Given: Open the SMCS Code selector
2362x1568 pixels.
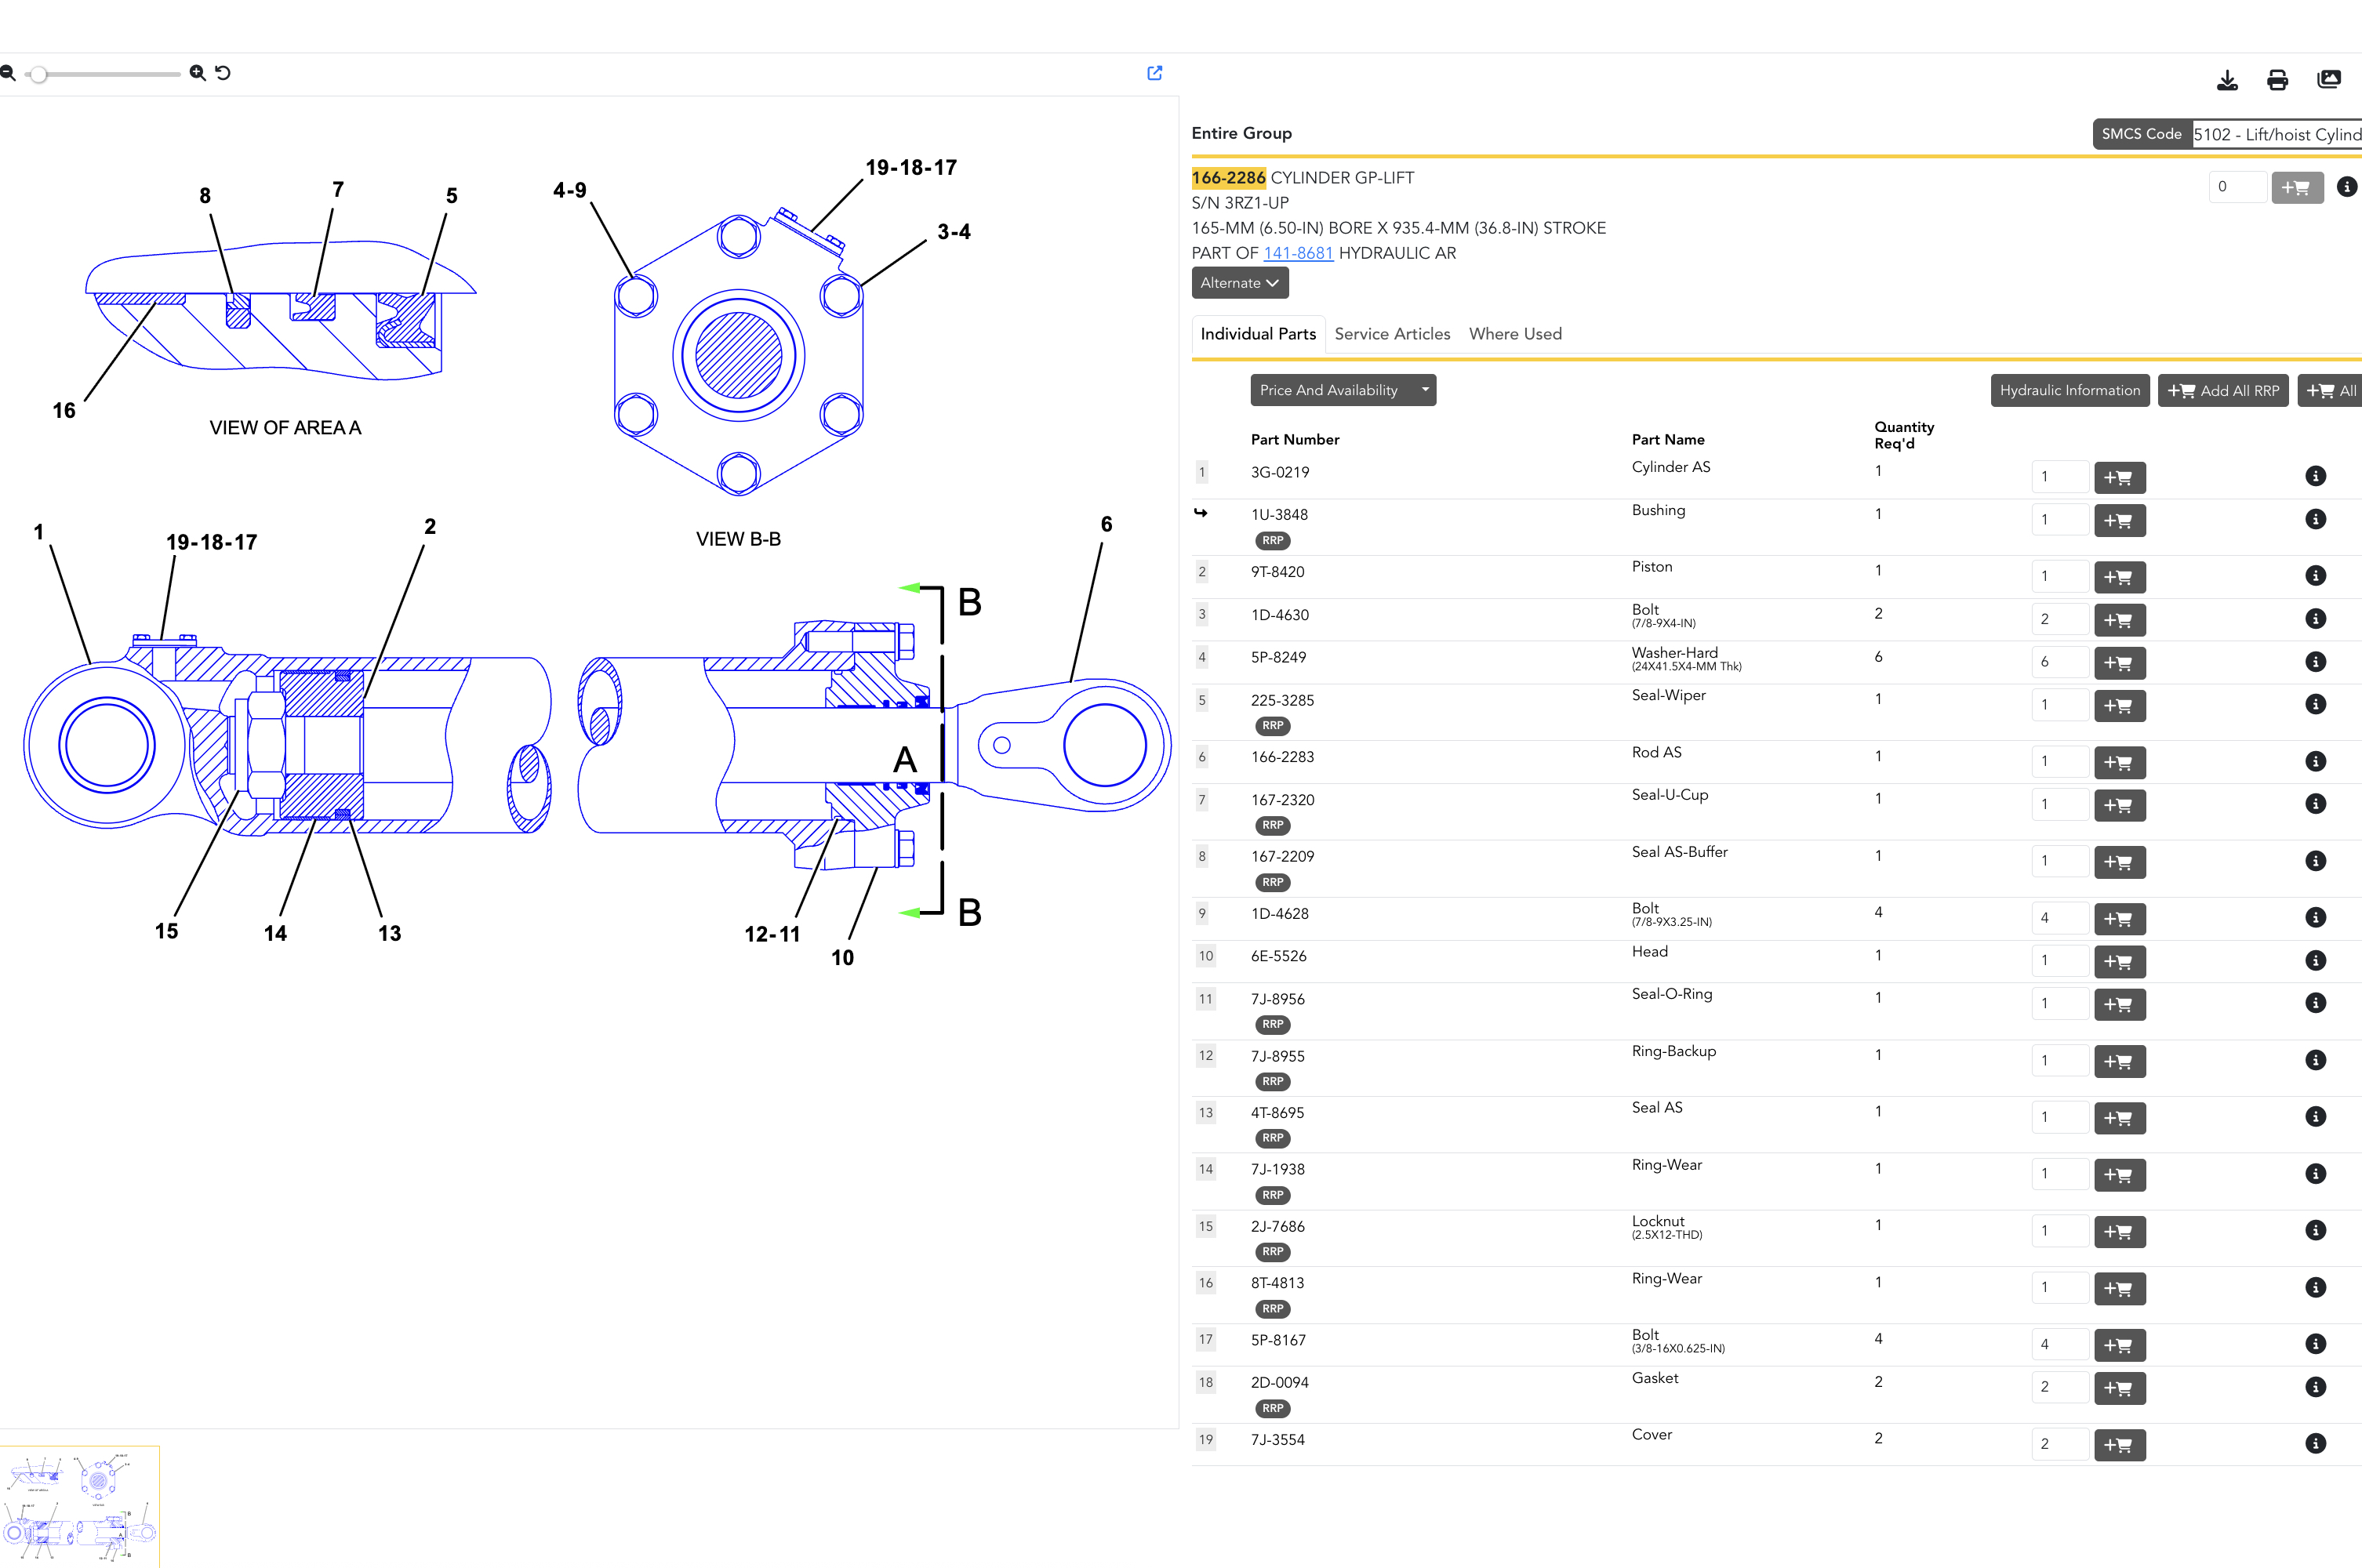Looking at the screenshot, I should 2276,134.
